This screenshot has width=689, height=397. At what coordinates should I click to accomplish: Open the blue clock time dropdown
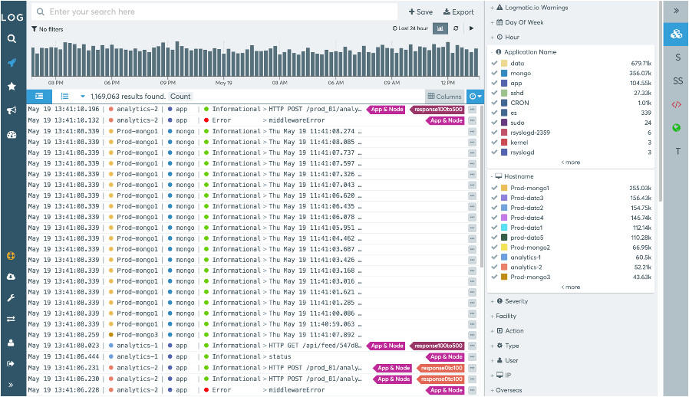(x=475, y=96)
